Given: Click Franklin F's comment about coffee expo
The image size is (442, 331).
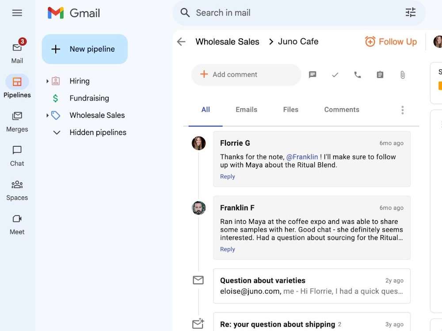Looking at the screenshot, I should (x=312, y=229).
